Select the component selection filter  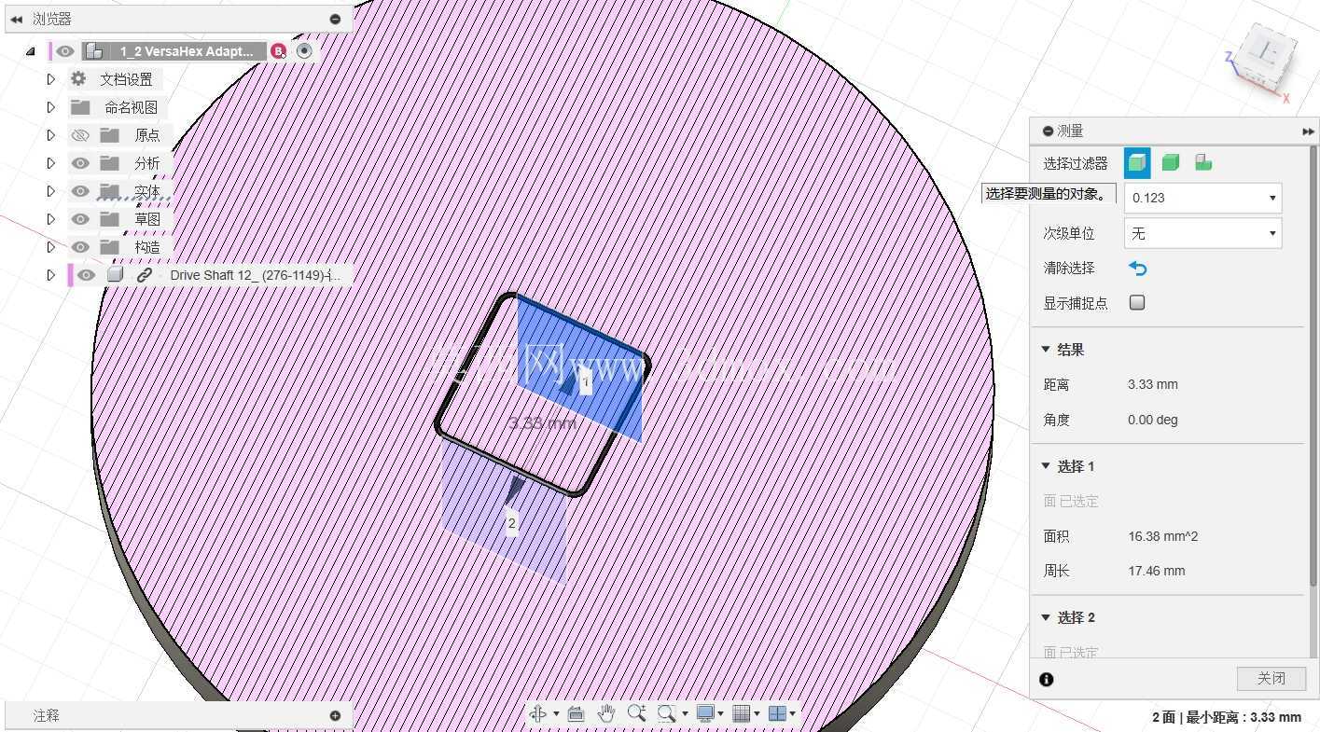[1203, 163]
